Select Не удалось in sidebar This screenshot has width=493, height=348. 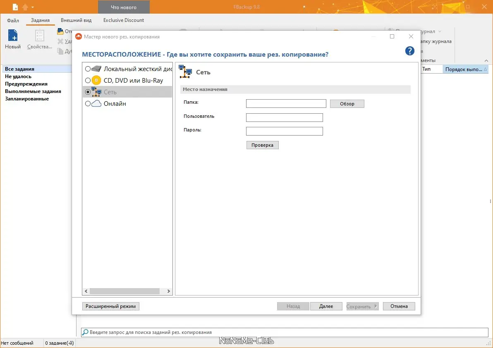pos(18,76)
